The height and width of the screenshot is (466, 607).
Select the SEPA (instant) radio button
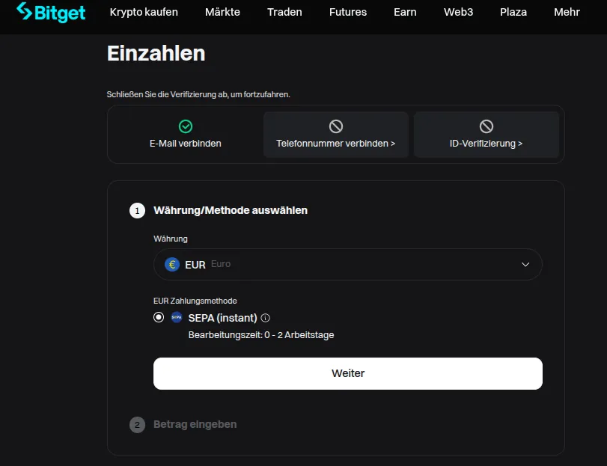coord(158,317)
